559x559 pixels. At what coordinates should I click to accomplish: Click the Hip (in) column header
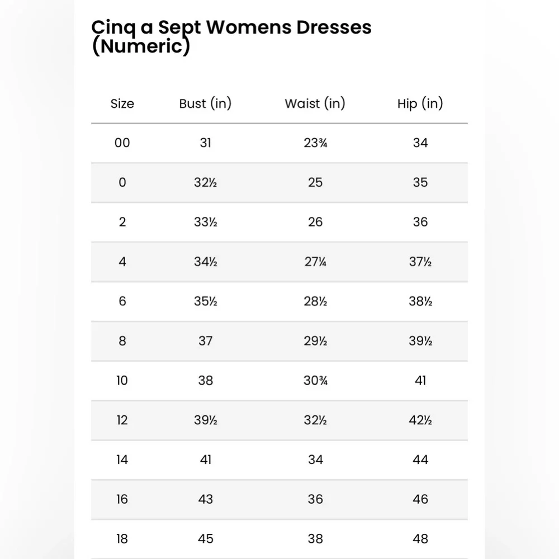coord(420,104)
